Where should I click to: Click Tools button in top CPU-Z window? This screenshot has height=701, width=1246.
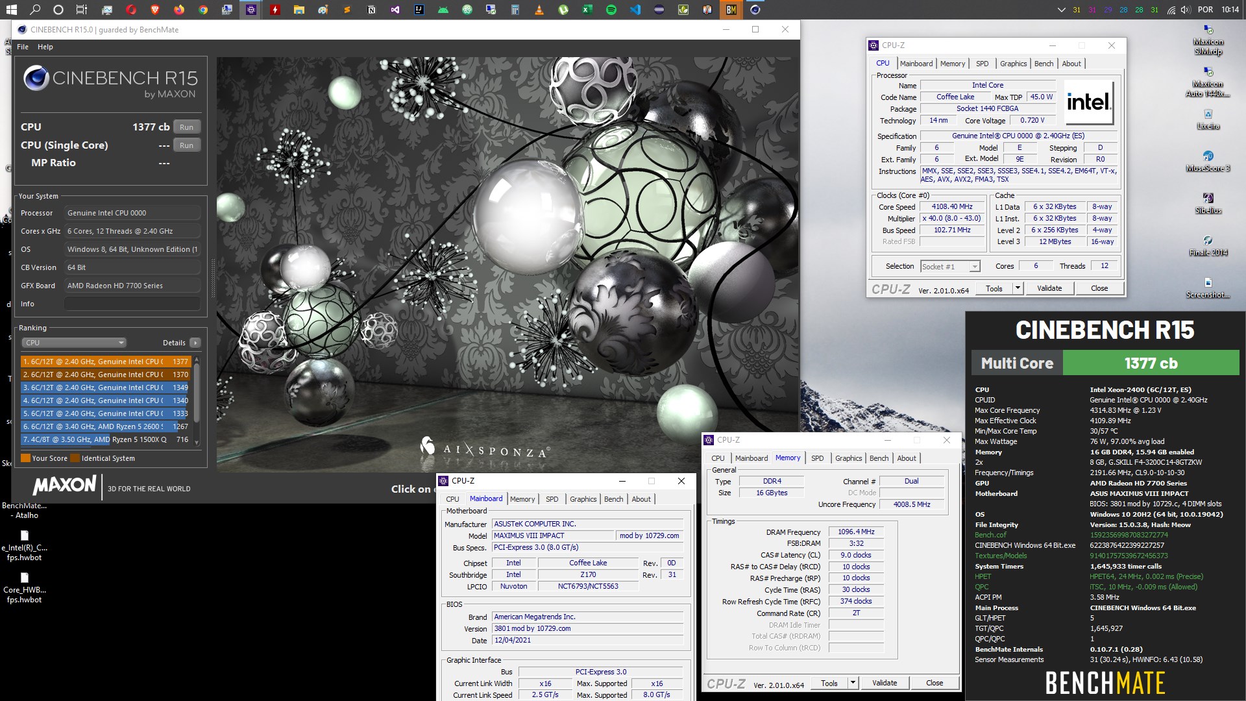point(994,288)
